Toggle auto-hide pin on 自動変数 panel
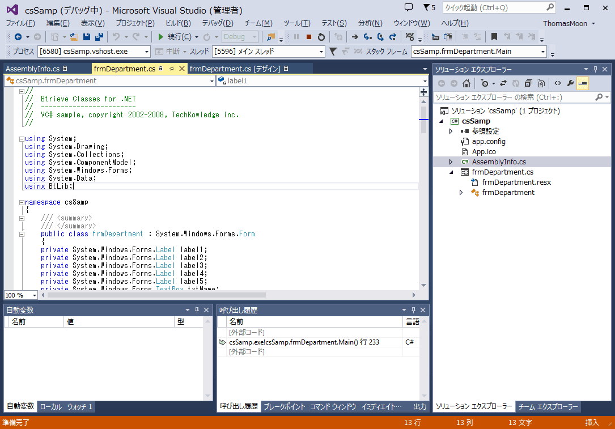The height and width of the screenshot is (429, 615). pos(197,310)
